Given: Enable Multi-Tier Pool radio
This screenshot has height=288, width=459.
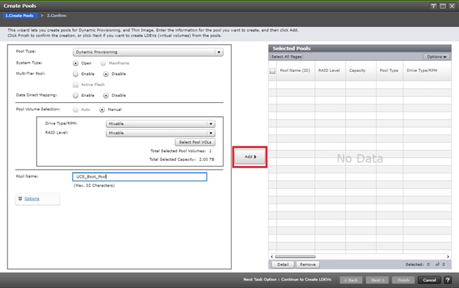Looking at the screenshot, I should pyautogui.click(x=76, y=74).
